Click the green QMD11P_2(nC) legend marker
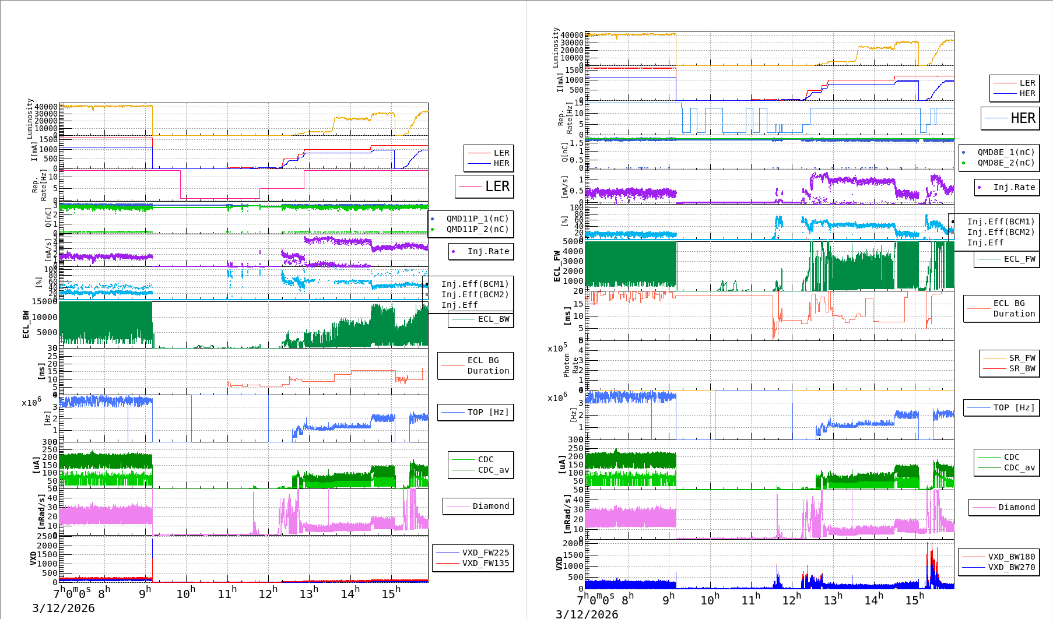Image resolution: width=1053 pixels, height=619 pixels. point(433,229)
